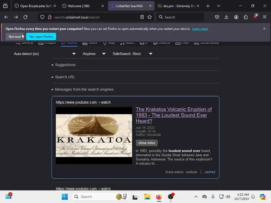Open the cached link for Krakatoa result

coord(210,172)
